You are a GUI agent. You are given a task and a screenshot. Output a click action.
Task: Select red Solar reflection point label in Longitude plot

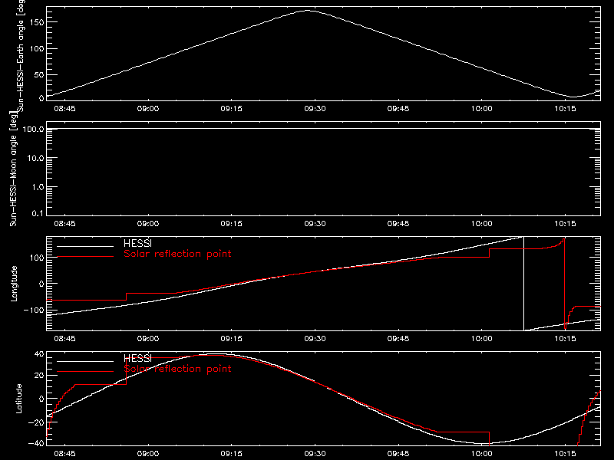coord(177,254)
